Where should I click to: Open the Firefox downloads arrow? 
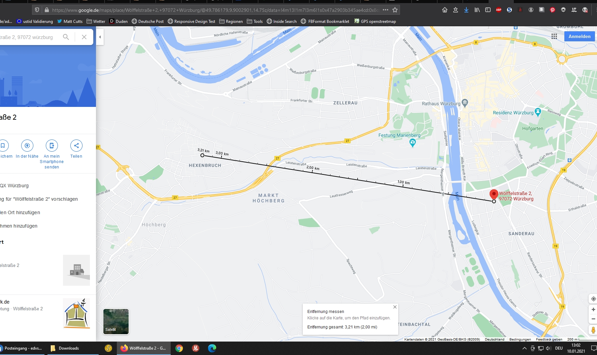pyautogui.click(x=466, y=10)
